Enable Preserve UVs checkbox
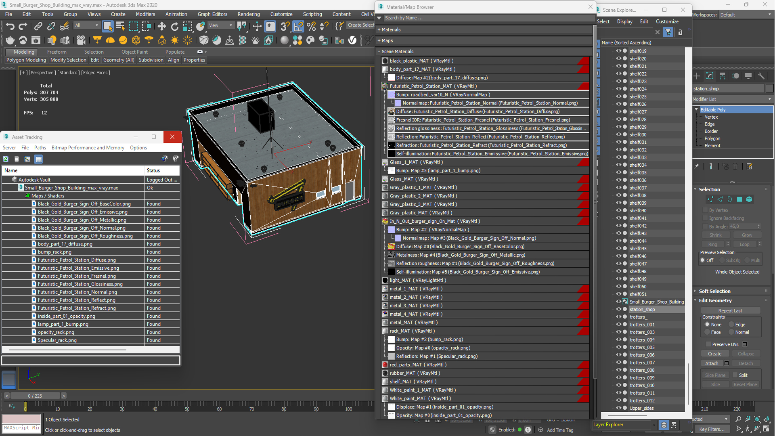The height and width of the screenshot is (436, 775). click(708, 344)
